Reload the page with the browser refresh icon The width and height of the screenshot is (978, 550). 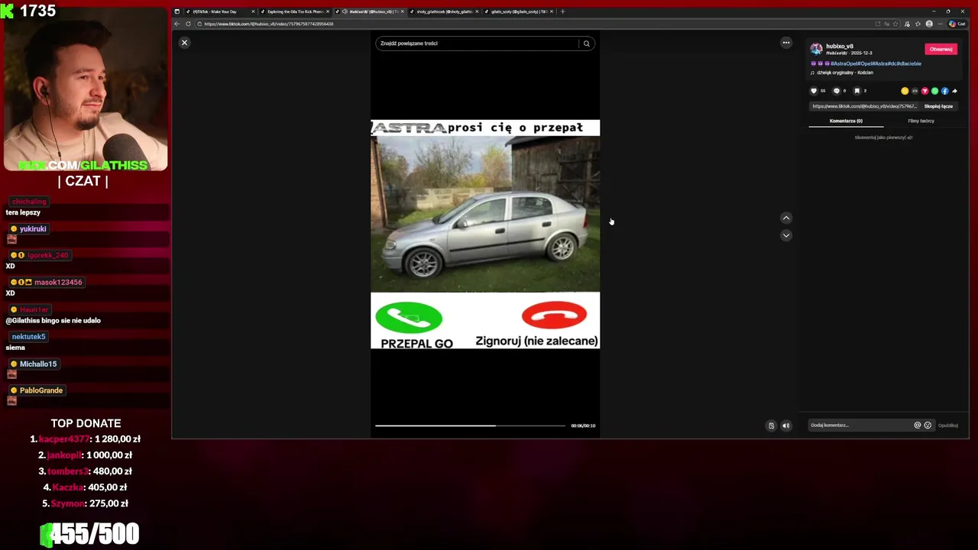[x=188, y=24]
